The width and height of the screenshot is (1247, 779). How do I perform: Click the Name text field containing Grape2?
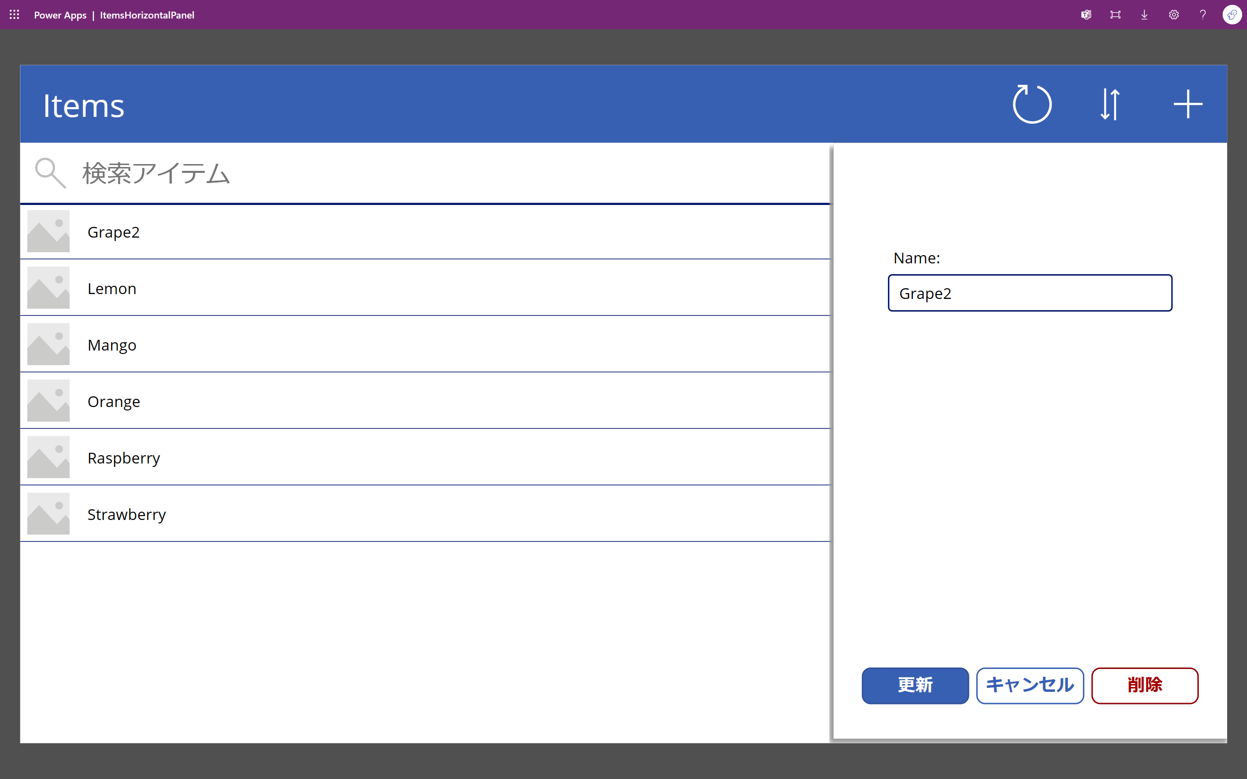click(x=1030, y=293)
